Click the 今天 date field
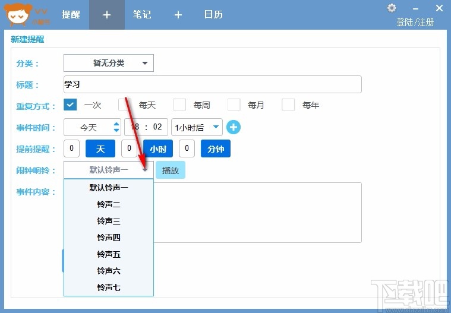Viewport: 451px width, 313px height. (x=92, y=127)
